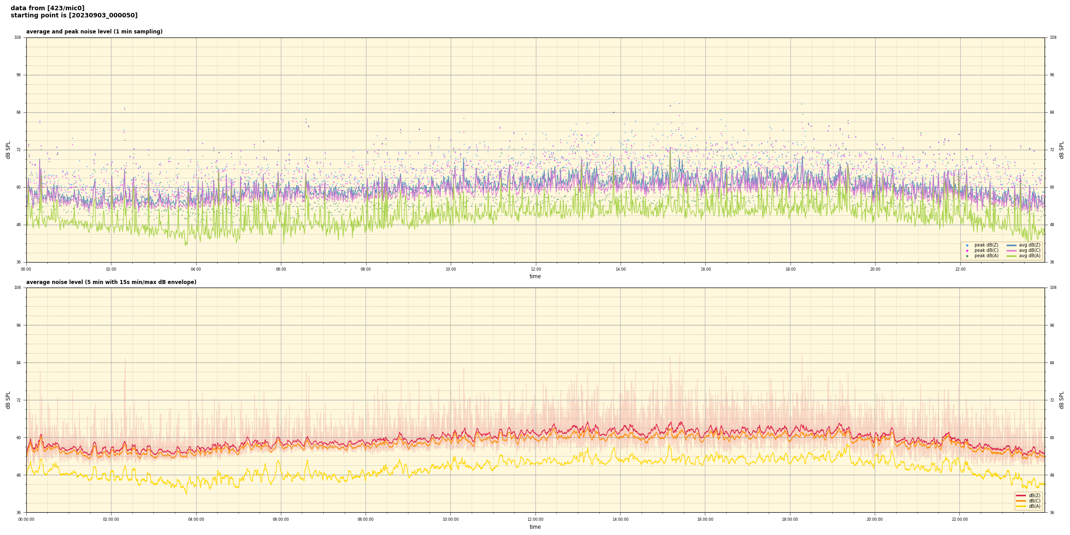The image size is (1070, 535).
Task: Click the green peak dB(A) legend dot
Action: pyautogui.click(x=967, y=256)
